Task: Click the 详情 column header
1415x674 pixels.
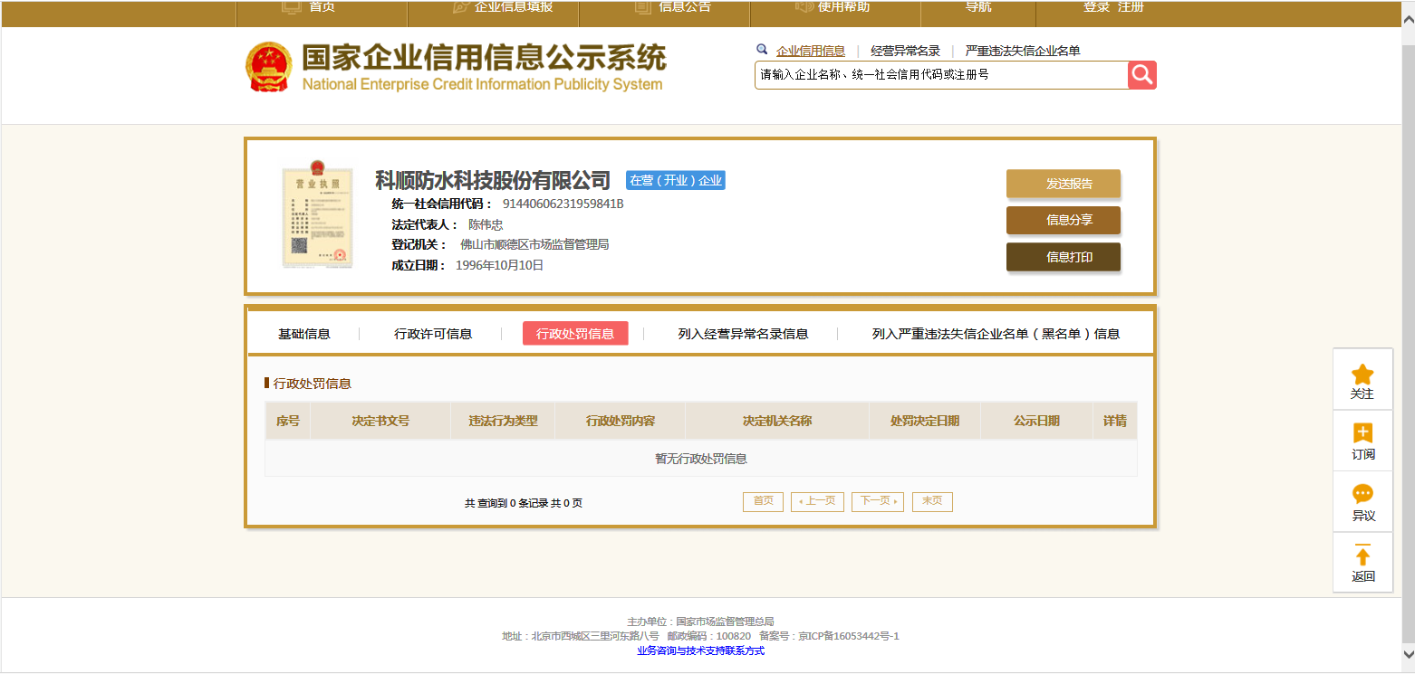Action: (1115, 421)
